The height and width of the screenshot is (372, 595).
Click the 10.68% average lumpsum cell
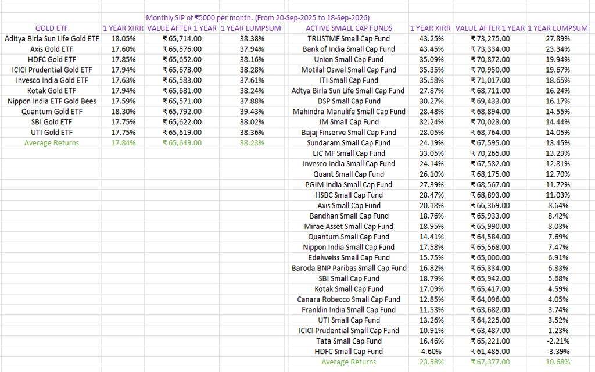click(x=558, y=362)
